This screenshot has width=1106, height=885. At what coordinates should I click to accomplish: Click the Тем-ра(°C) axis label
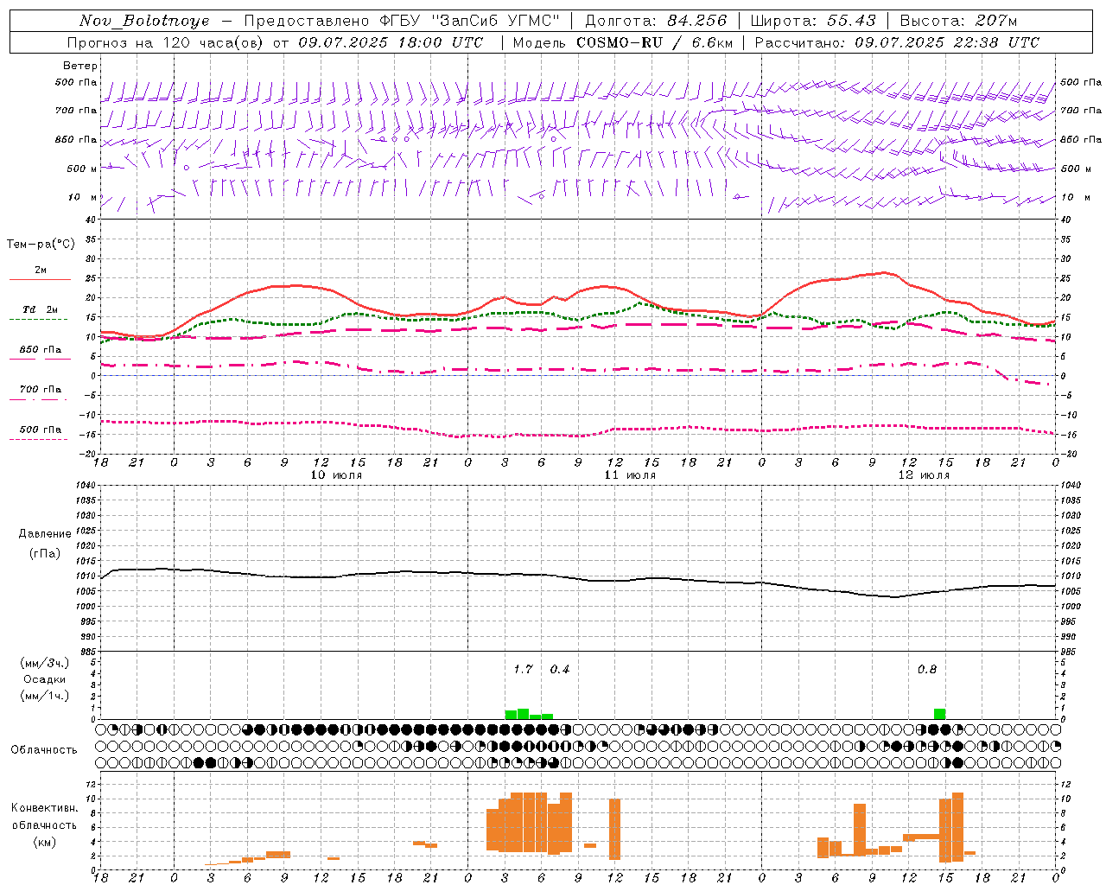pyautogui.click(x=41, y=245)
